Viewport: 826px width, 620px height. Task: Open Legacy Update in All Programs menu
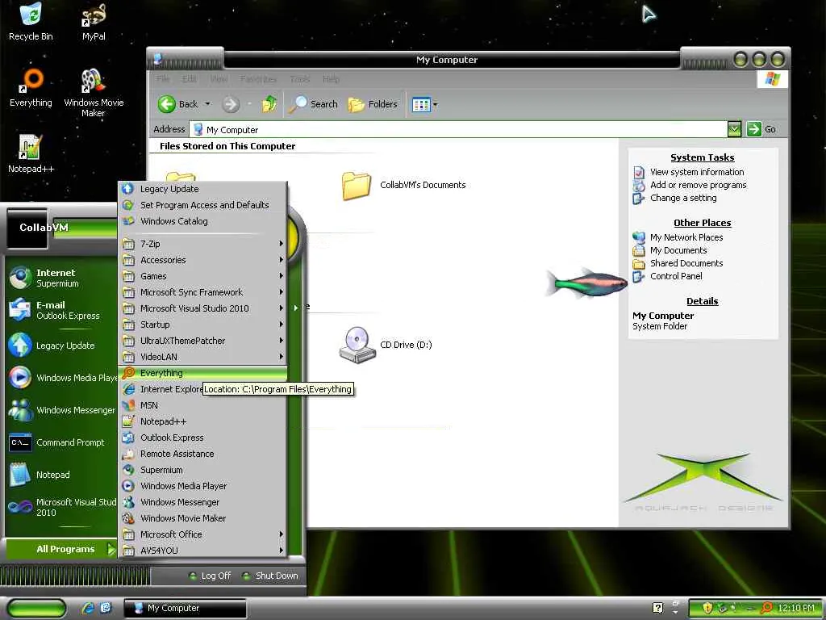coord(202,189)
